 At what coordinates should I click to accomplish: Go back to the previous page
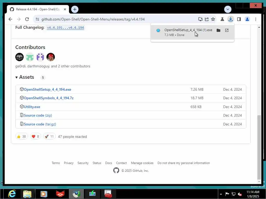10,19
